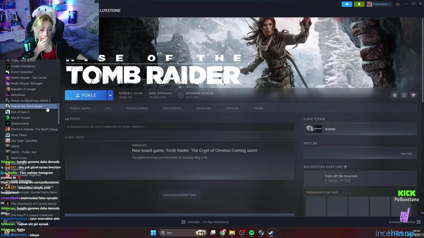This screenshot has height=238, width=424.
Task: Click the Steam taskbar icon
Action: pyautogui.click(x=271, y=233)
